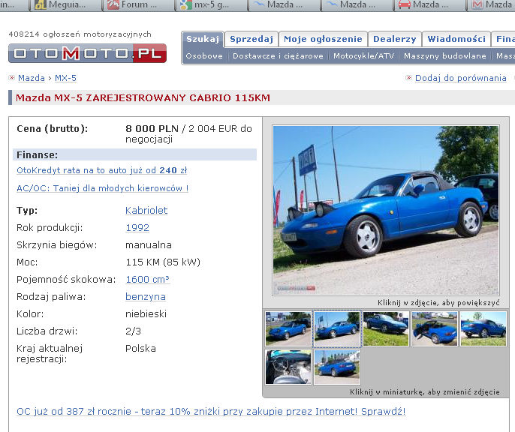The height and width of the screenshot is (432, 515).
Task: Go to MX-5 breadcrumb link
Action: click(65, 78)
